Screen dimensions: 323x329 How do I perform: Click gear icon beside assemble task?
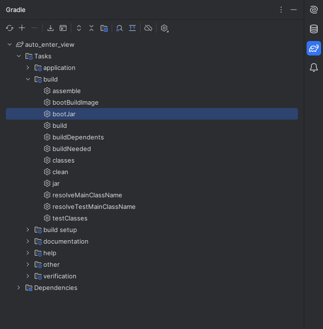tap(47, 91)
